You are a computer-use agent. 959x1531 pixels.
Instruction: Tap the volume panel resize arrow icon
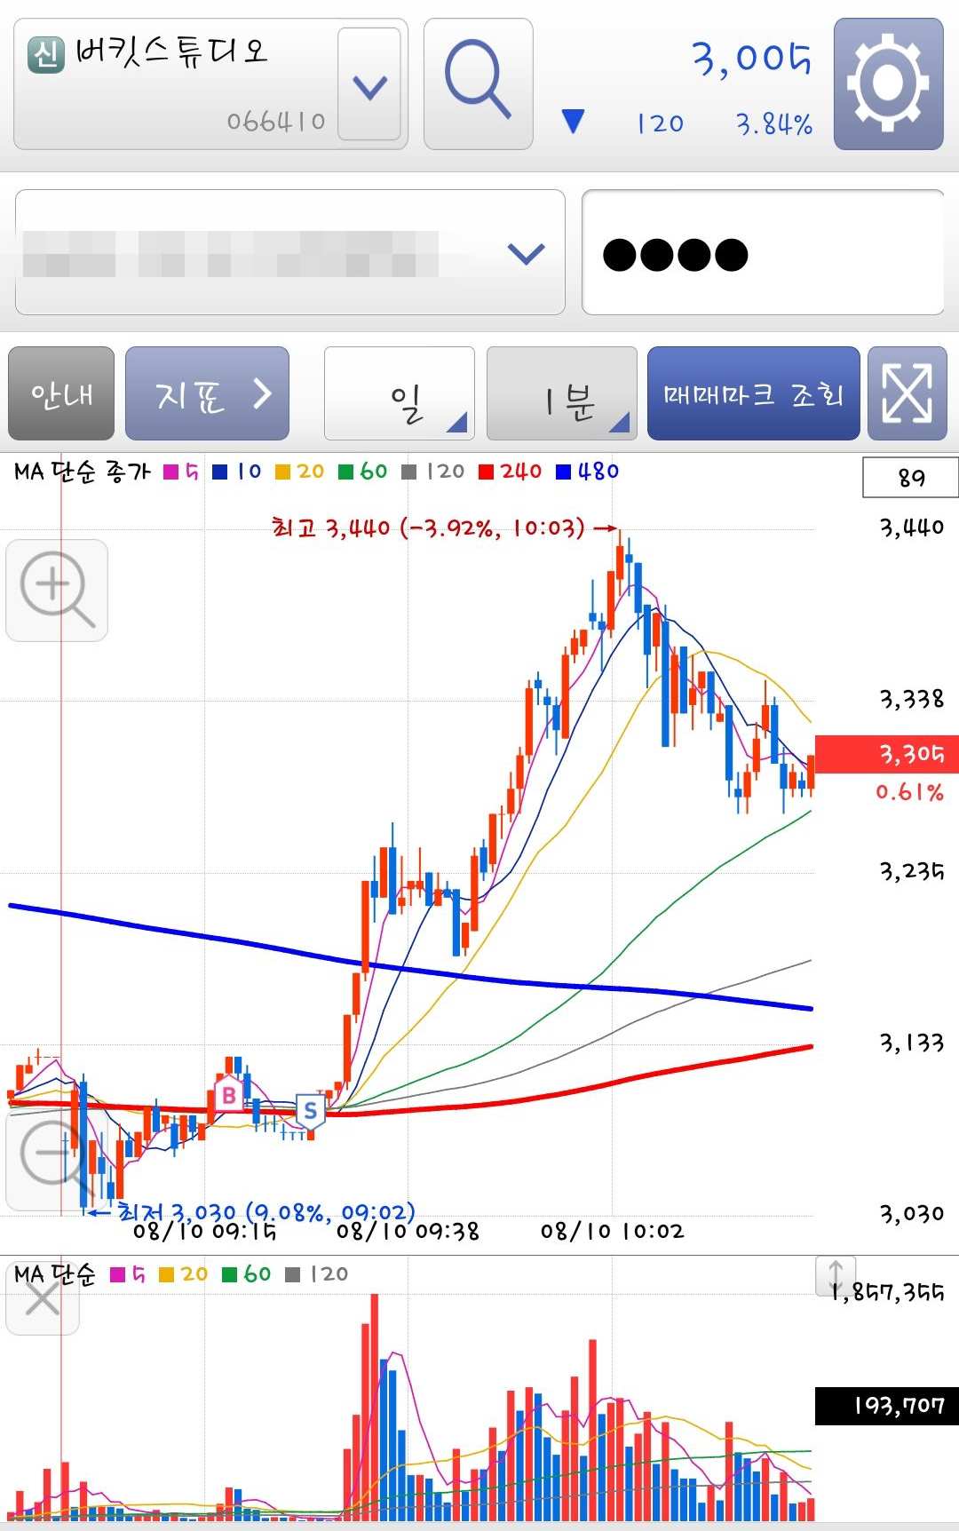[x=835, y=1275]
